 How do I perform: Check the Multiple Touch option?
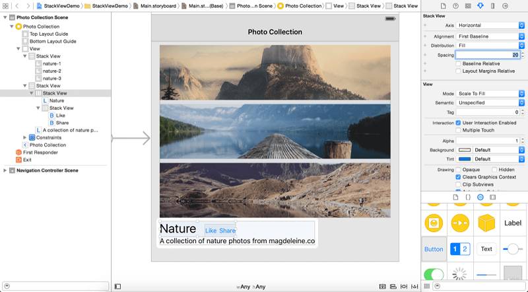[x=458, y=130]
